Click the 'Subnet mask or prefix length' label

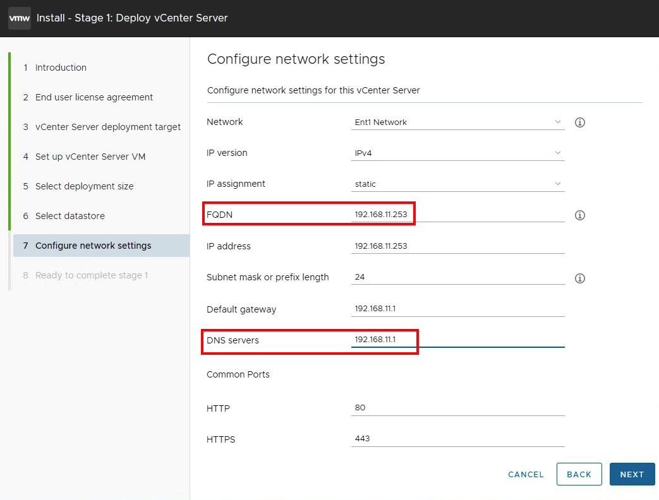[x=267, y=277]
